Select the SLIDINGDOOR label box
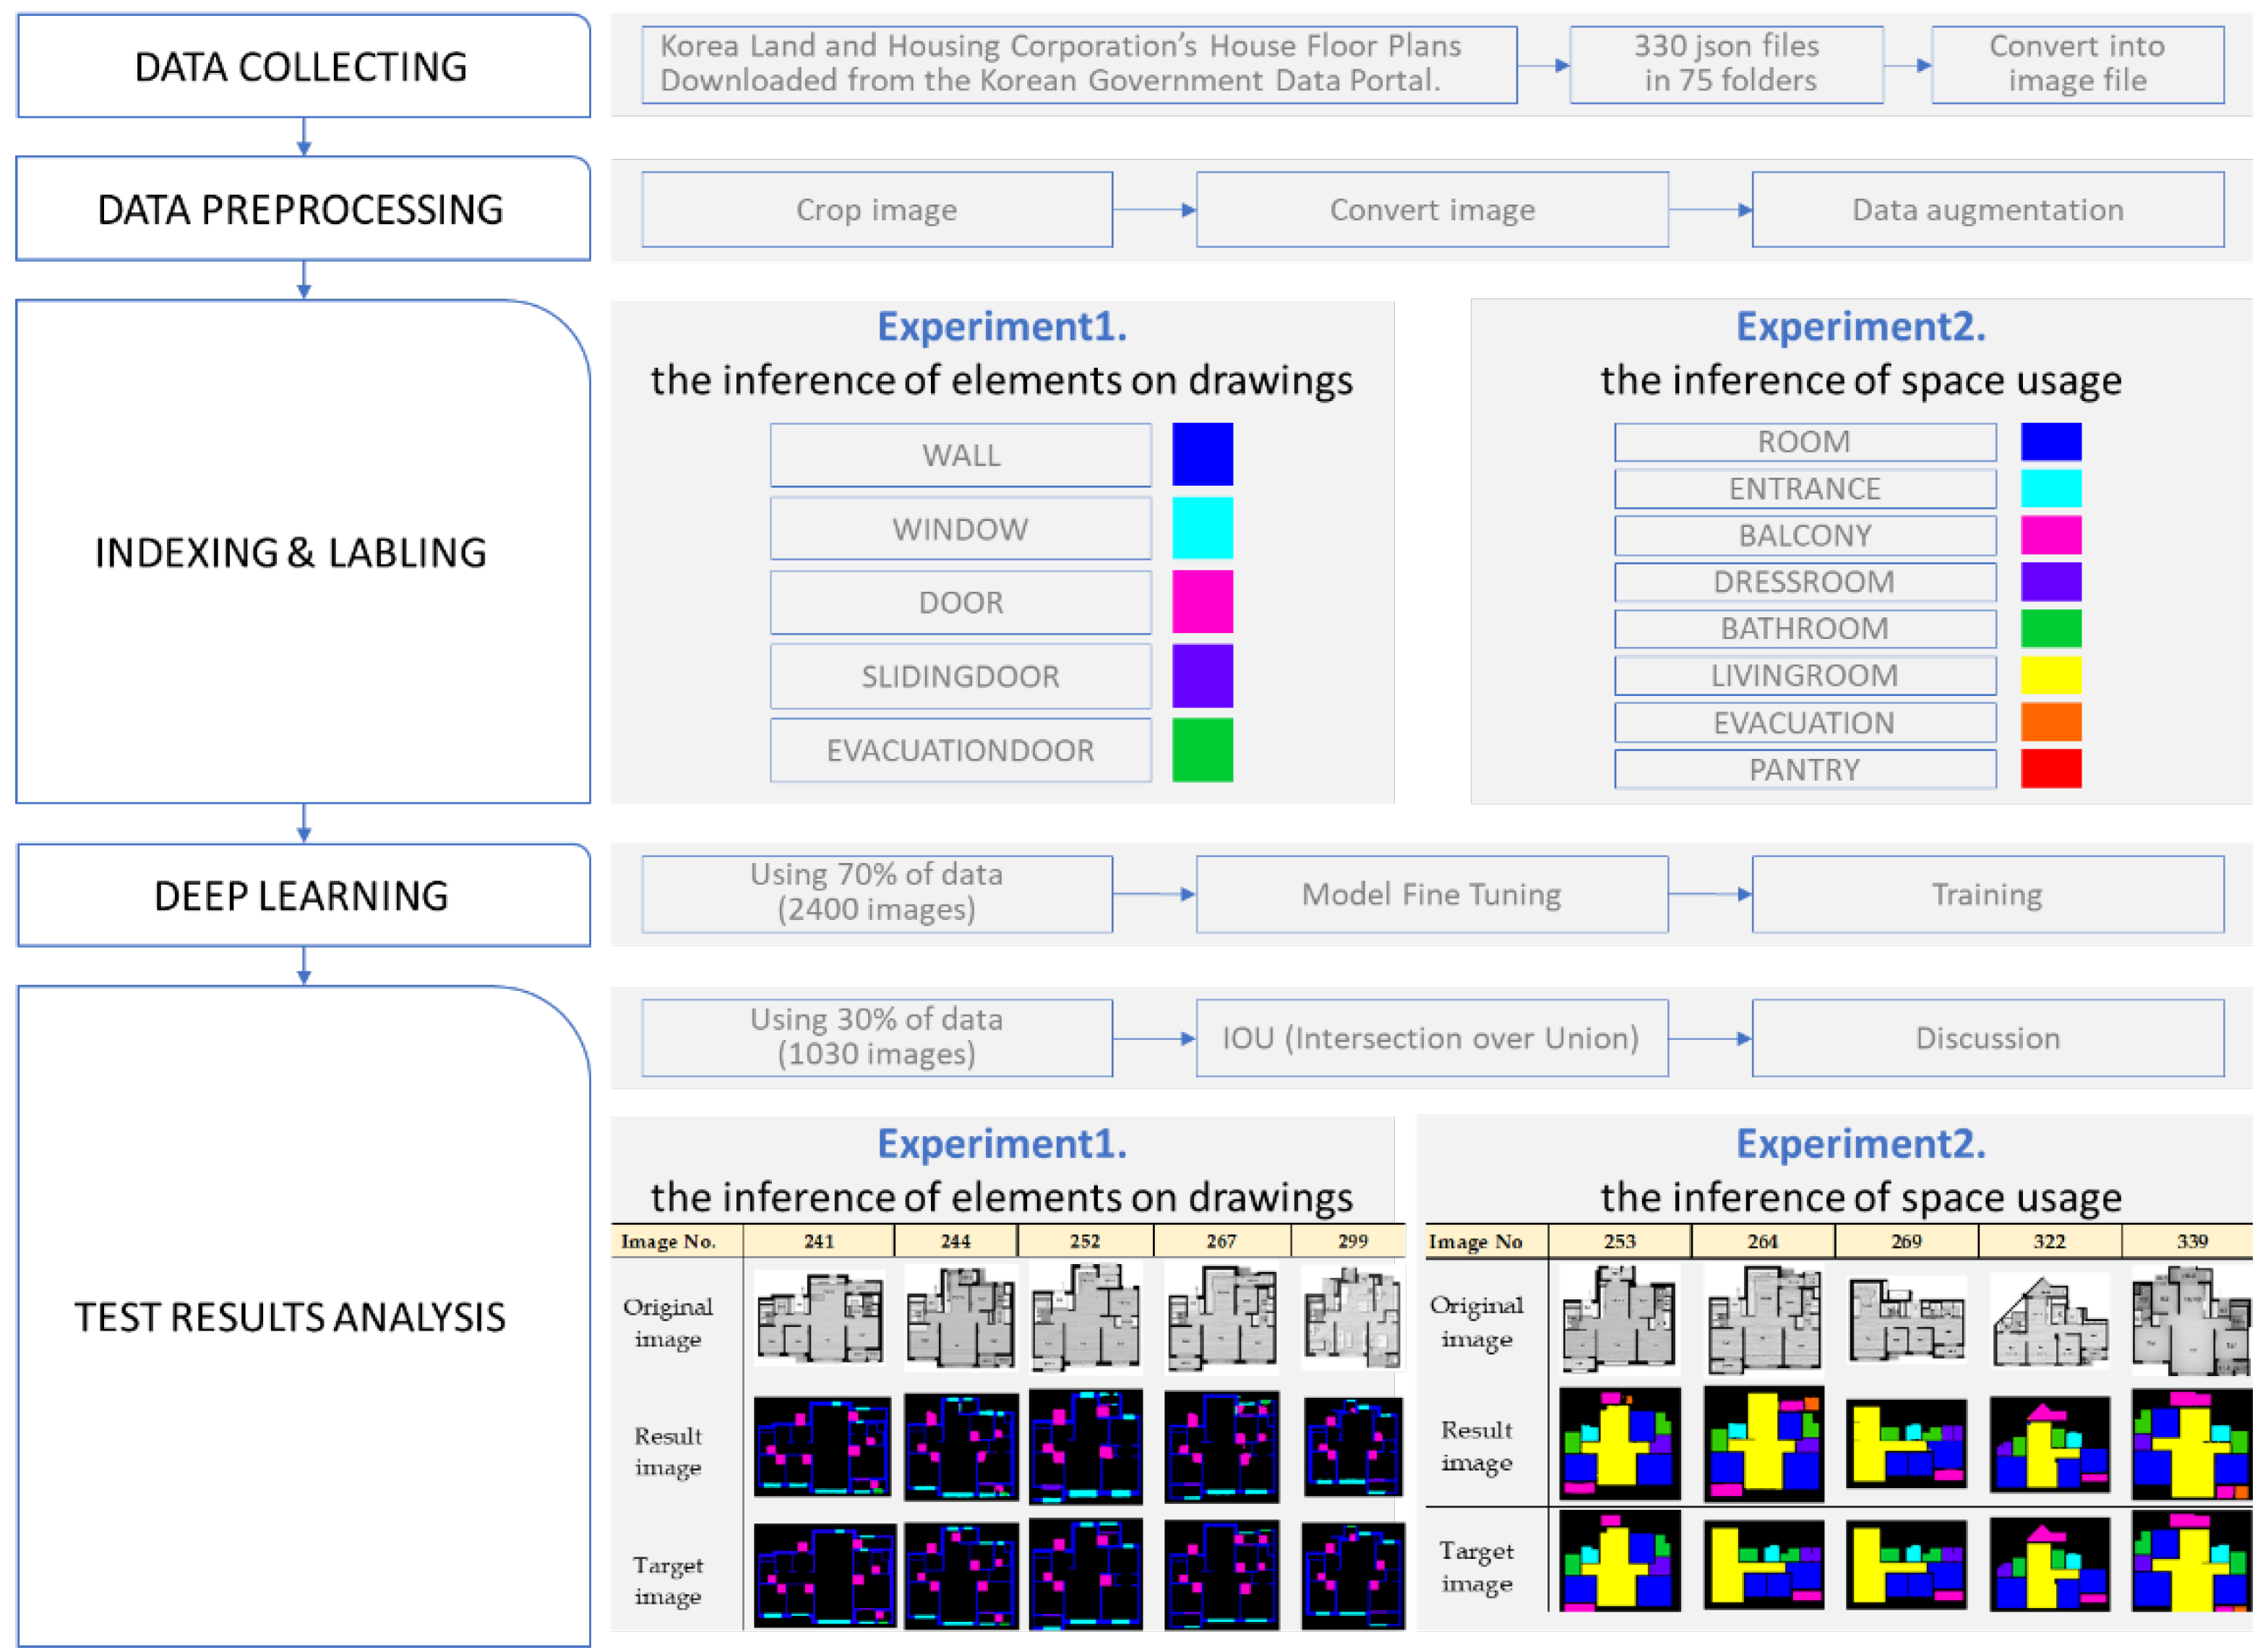The width and height of the screenshot is (2268, 1650). coord(960,676)
